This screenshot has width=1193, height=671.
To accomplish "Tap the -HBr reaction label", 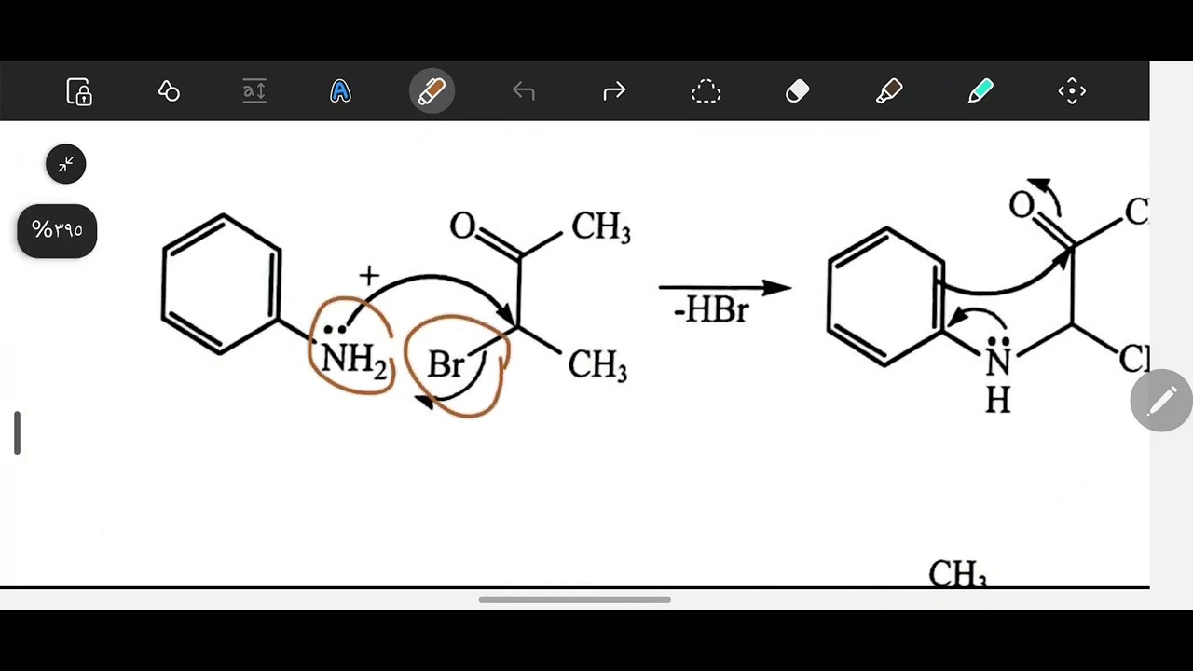I will 711,310.
